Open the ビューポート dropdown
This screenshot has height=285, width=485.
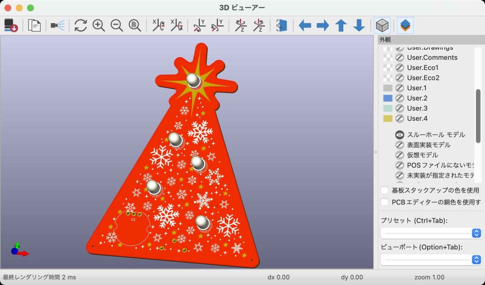431,259
